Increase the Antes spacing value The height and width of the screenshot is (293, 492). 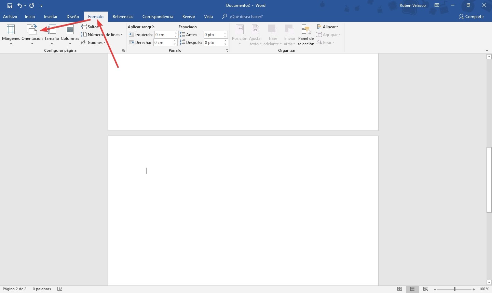pos(225,33)
